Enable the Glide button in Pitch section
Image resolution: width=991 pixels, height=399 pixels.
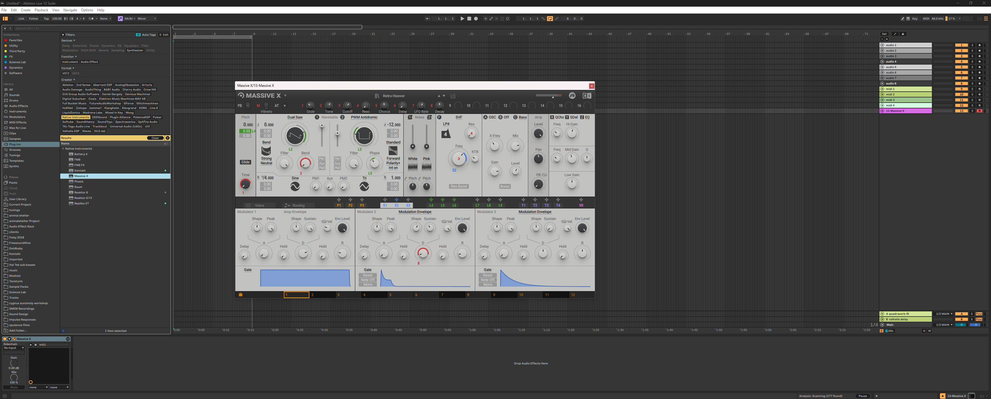(x=245, y=162)
